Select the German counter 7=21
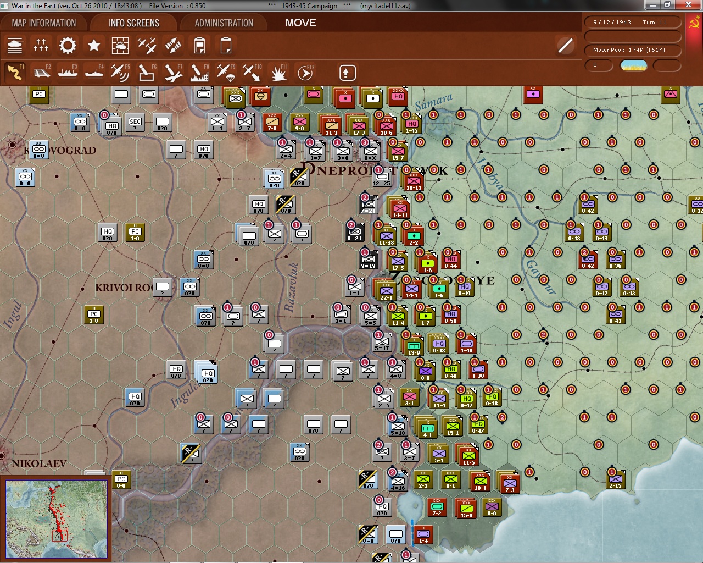This screenshot has height=563, width=703. click(x=369, y=205)
